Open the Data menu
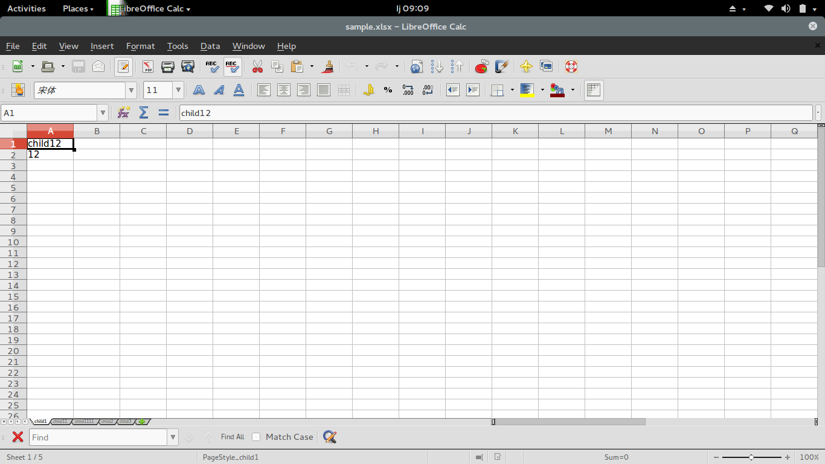 pos(210,46)
